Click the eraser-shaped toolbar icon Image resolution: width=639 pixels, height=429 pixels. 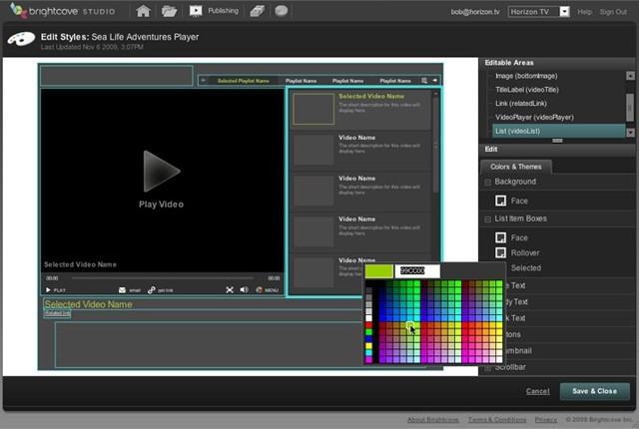[257, 11]
